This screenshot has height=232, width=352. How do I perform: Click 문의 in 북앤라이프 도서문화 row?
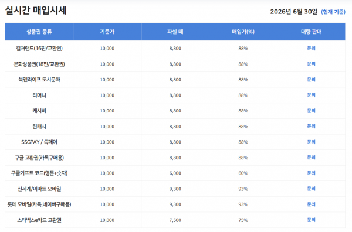(x=311, y=80)
